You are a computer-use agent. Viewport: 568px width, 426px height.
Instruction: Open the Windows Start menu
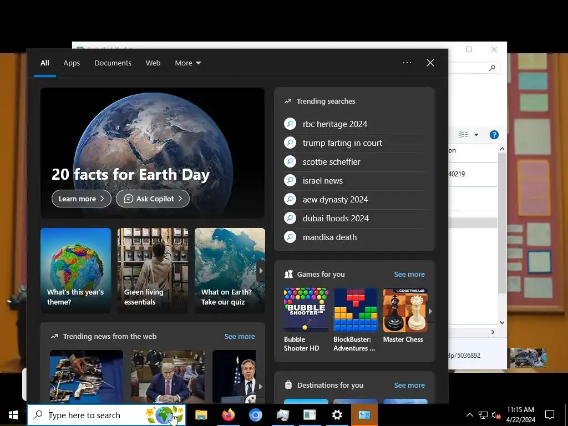[13, 415]
